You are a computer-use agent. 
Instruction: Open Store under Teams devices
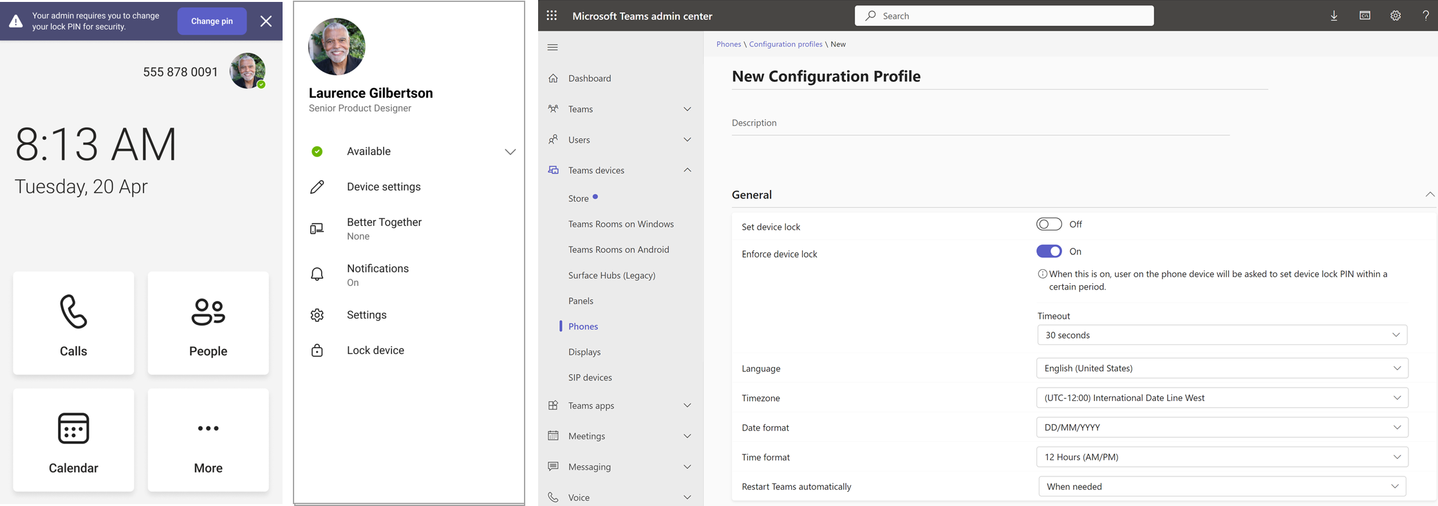[579, 198]
